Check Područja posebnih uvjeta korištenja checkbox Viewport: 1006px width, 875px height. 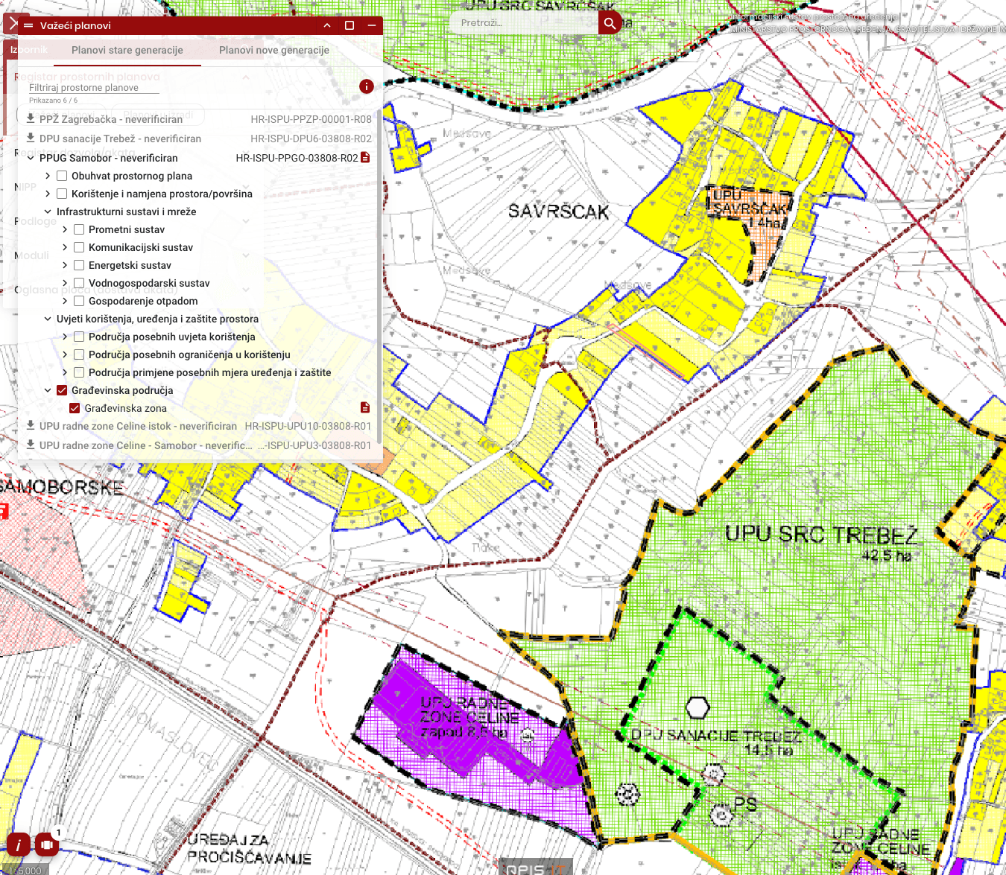click(x=79, y=337)
